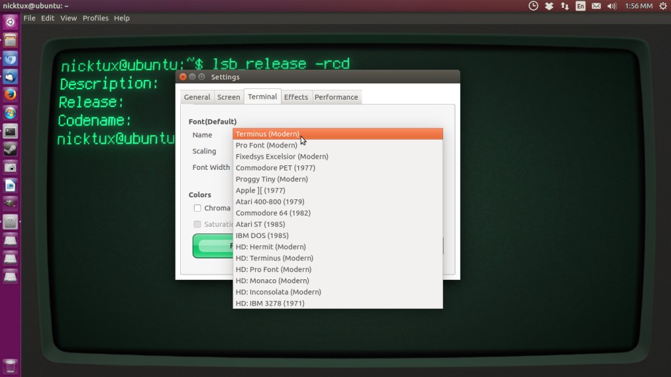
Task: Toggle the Chroma checkbox
Action: (x=197, y=208)
